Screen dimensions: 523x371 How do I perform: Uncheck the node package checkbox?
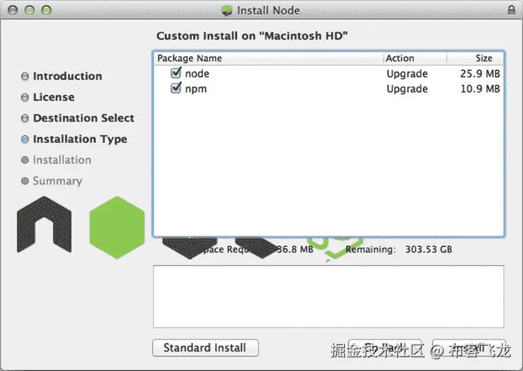[x=176, y=73]
